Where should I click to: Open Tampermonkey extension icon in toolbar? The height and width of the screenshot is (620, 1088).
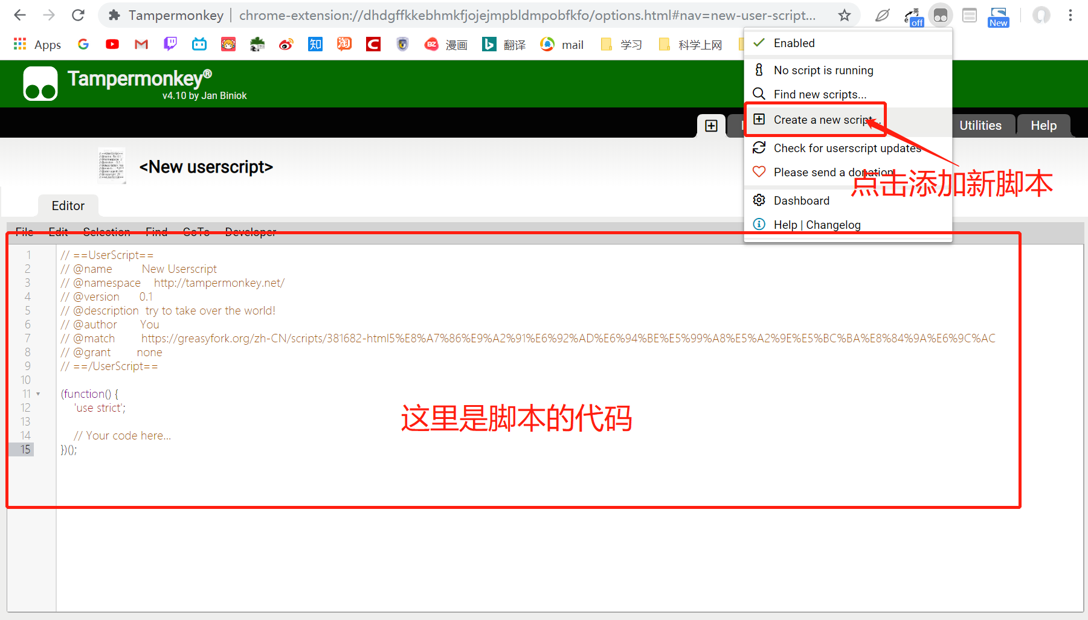coord(940,16)
